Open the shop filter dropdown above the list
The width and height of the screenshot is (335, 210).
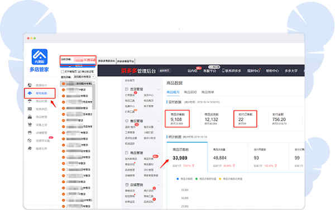84,77
